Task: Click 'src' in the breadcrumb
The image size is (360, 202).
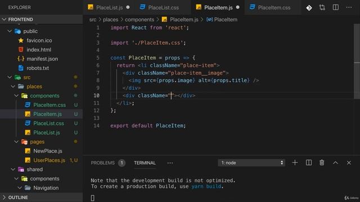Action: click(x=93, y=20)
